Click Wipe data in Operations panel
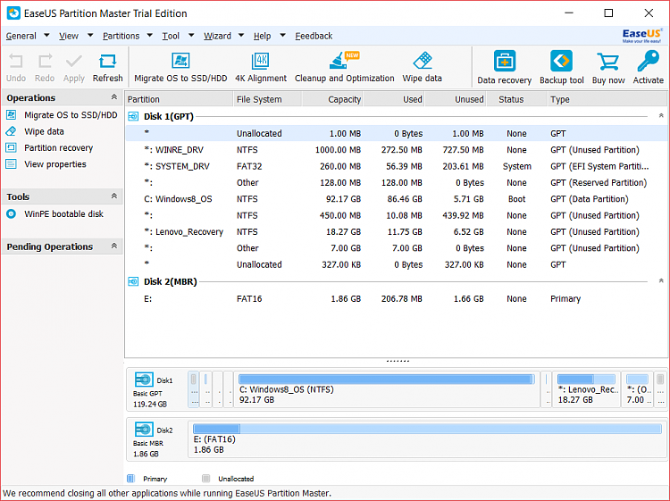Image resolution: width=670 pixels, height=501 pixels. (44, 131)
